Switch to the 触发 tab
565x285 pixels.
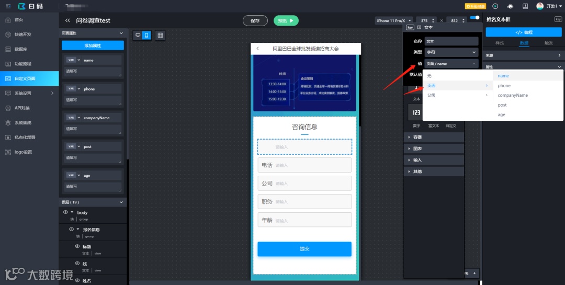click(x=548, y=43)
